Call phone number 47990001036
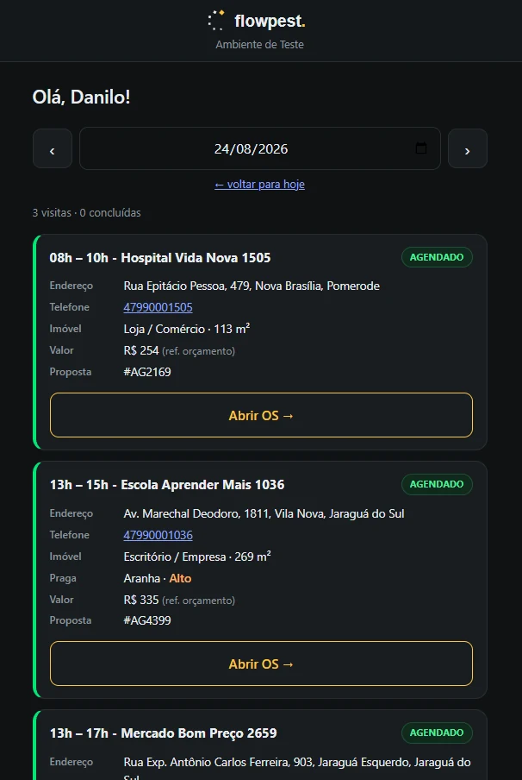Screen dimensions: 522x780 pyautogui.click(x=158, y=535)
